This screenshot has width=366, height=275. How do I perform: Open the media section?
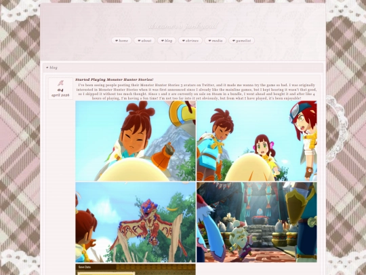[x=216, y=41]
